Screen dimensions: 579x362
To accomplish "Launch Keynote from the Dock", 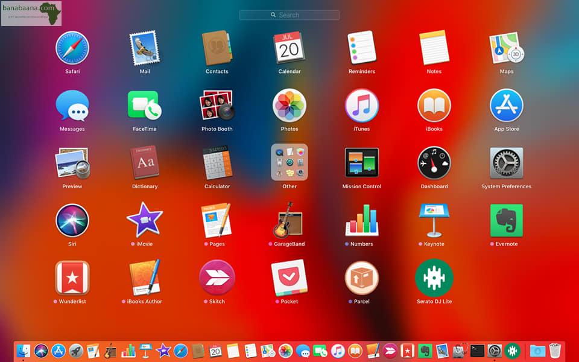I will (x=145, y=351).
